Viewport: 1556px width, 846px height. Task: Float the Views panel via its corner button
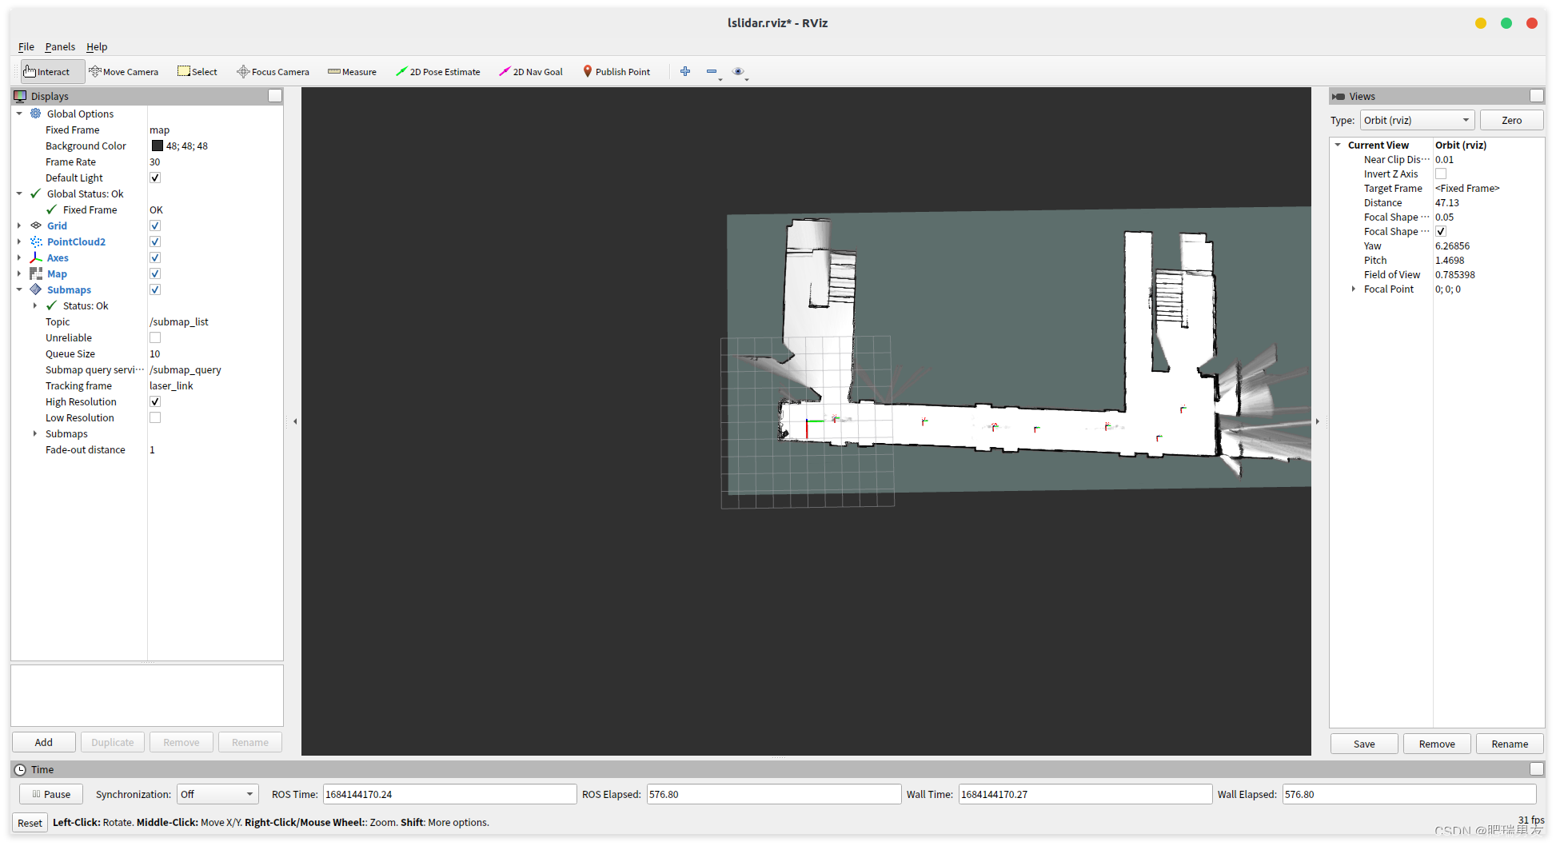1537,96
